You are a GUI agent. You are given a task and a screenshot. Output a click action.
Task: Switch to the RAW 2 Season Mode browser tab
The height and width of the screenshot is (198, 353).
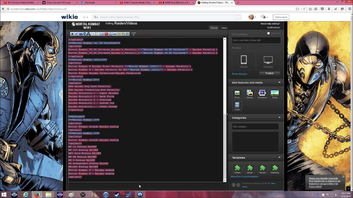coord(137,3)
